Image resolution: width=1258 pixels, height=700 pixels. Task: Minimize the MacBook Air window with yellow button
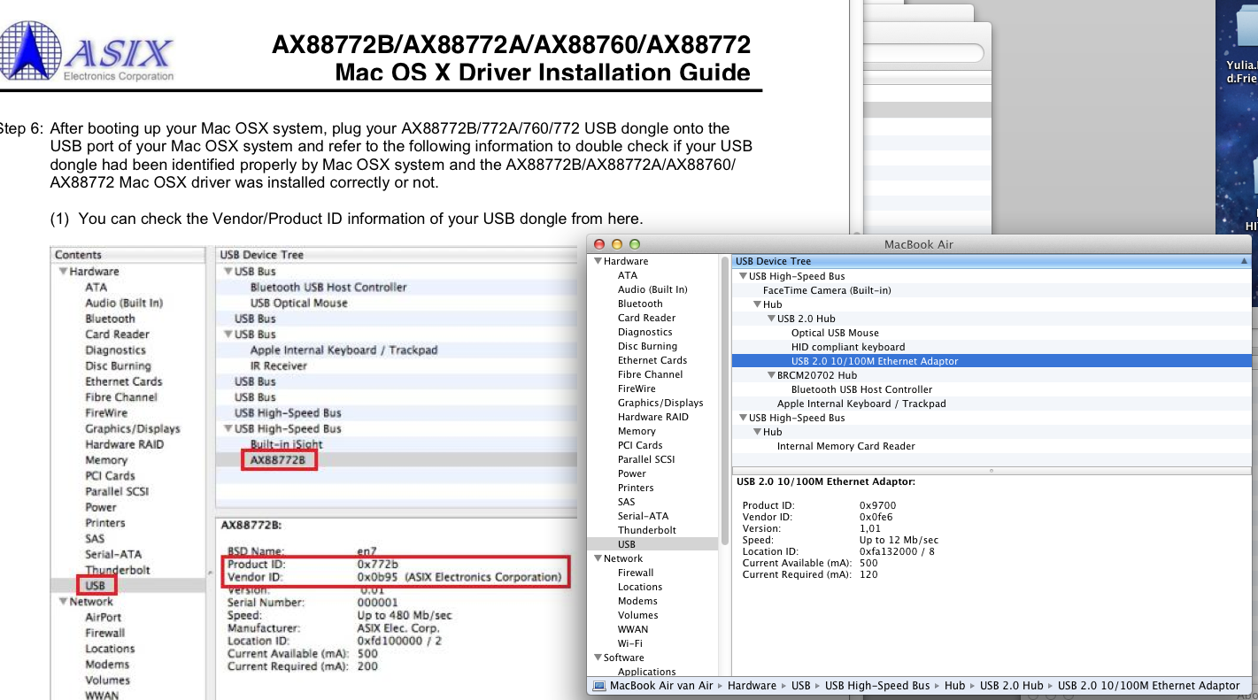click(617, 244)
